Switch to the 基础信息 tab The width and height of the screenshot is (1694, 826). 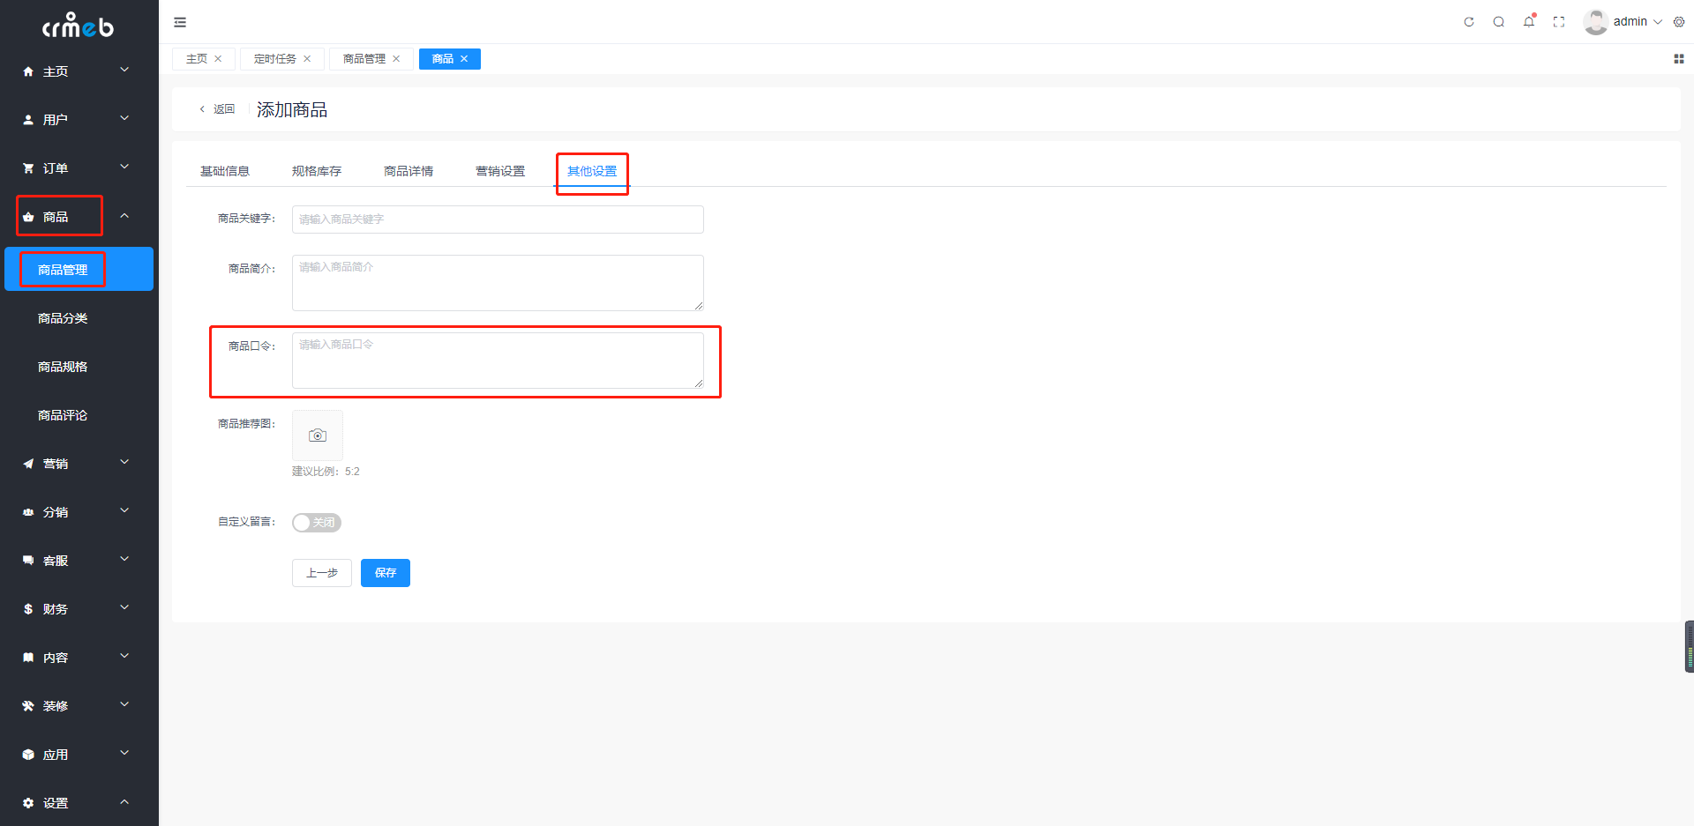(225, 171)
